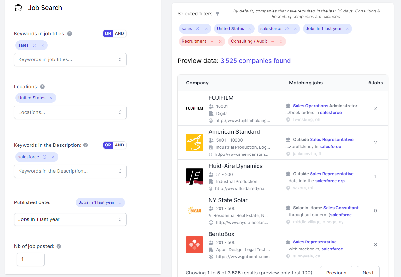Open help for Keywords in job titles

tap(70, 34)
